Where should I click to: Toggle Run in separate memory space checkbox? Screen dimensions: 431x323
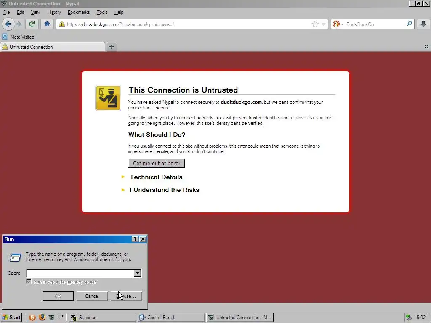click(x=29, y=281)
